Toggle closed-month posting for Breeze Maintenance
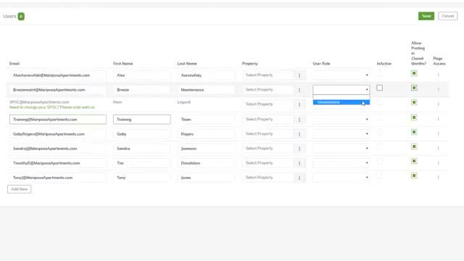This screenshot has width=464, height=261. click(414, 88)
